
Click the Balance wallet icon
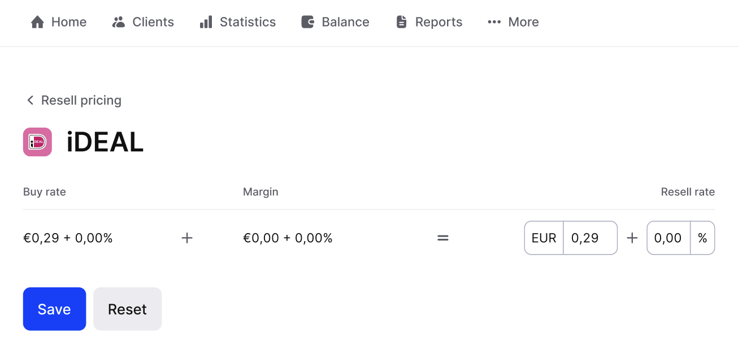click(307, 22)
